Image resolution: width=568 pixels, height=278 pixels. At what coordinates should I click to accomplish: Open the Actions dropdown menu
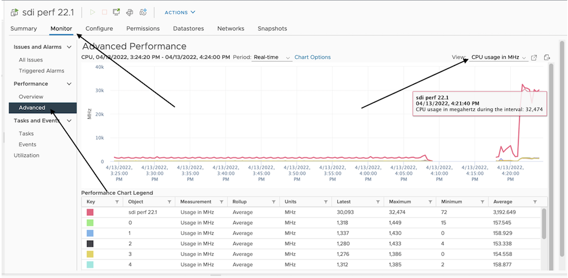[x=180, y=12]
